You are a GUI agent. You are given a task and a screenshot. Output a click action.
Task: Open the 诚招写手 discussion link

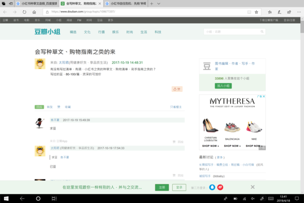tap(205, 176)
